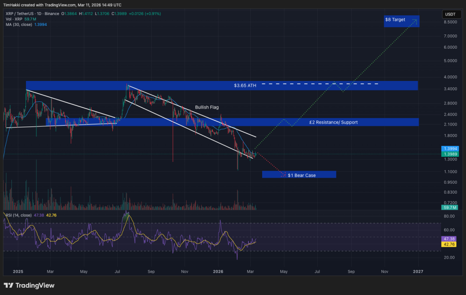Viewport: 466px width, 295px height.
Task: Select the £2 Resistance/ Support zone text
Action: (x=334, y=122)
